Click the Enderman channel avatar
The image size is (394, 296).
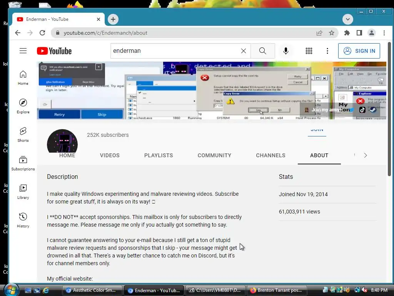62,141
